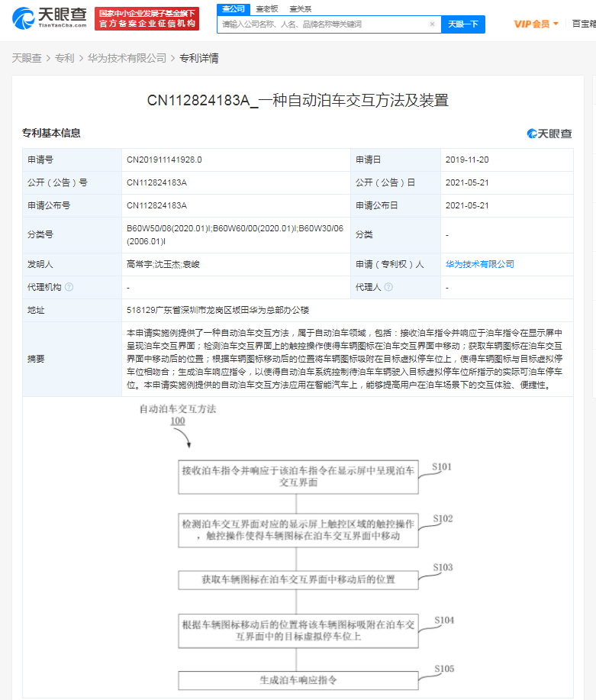Go to 专利 breadcrumb link

point(65,58)
